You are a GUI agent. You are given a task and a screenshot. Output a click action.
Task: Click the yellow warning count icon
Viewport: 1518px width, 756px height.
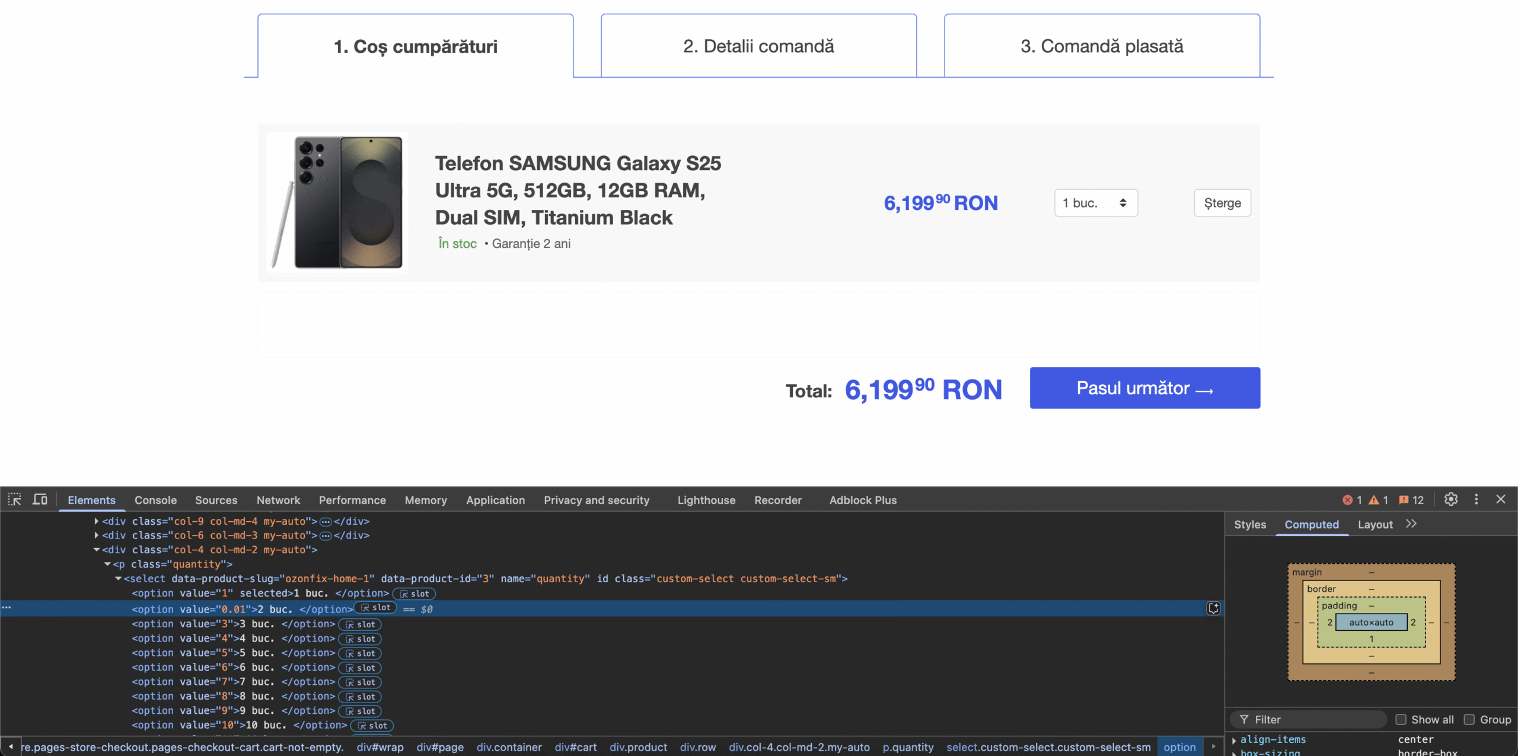pos(1373,500)
